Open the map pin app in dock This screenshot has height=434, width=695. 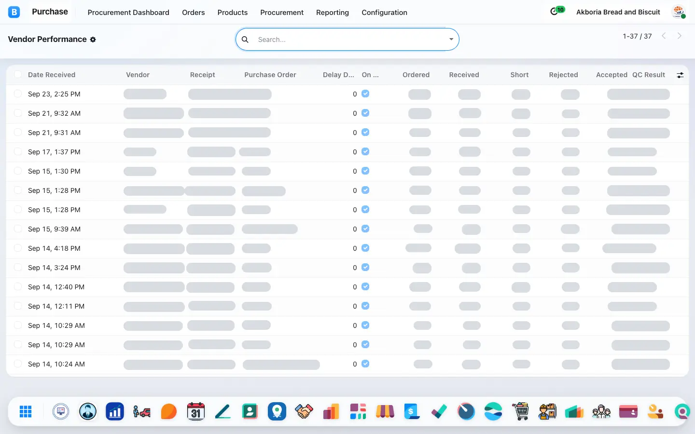[277, 411]
